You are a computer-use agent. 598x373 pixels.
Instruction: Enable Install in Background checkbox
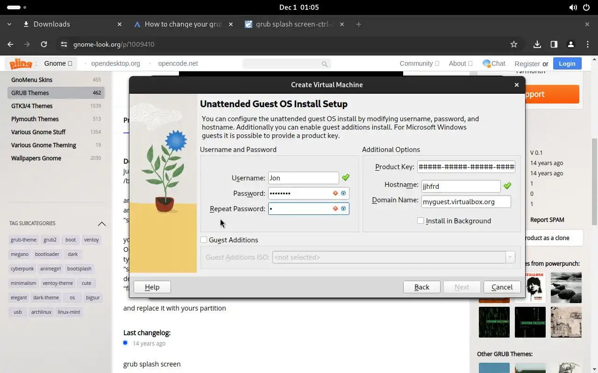click(420, 221)
